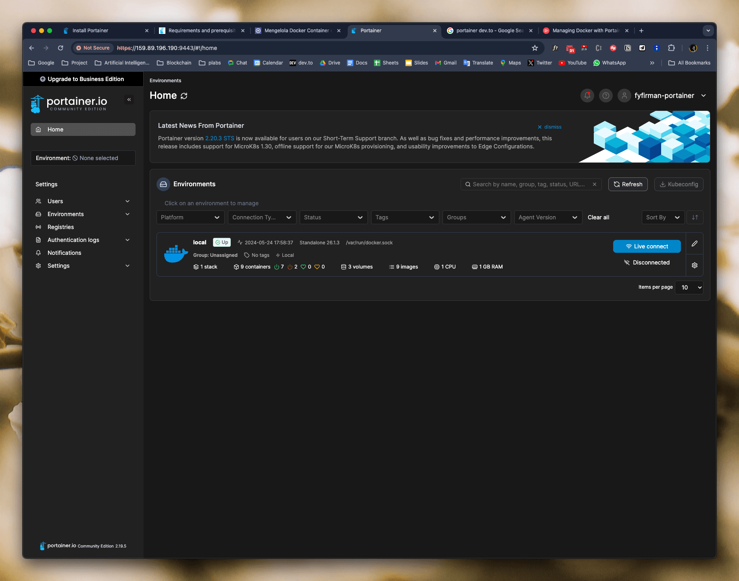Open the local environment name
The width and height of the screenshot is (739, 581).
(200, 242)
